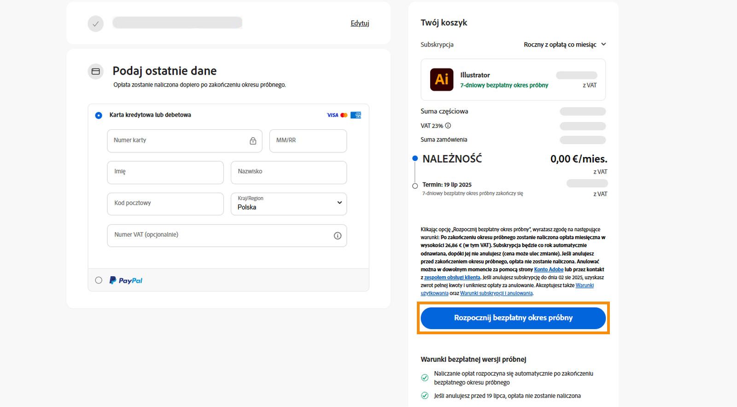The width and height of the screenshot is (737, 407).
Task: Click the PayPal logo
Action: [126, 280]
